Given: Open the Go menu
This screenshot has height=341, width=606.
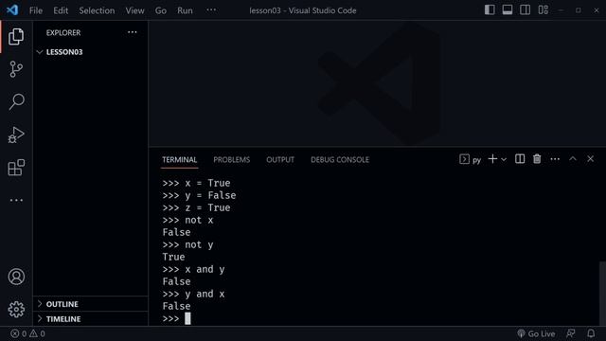Looking at the screenshot, I should 161,10.
